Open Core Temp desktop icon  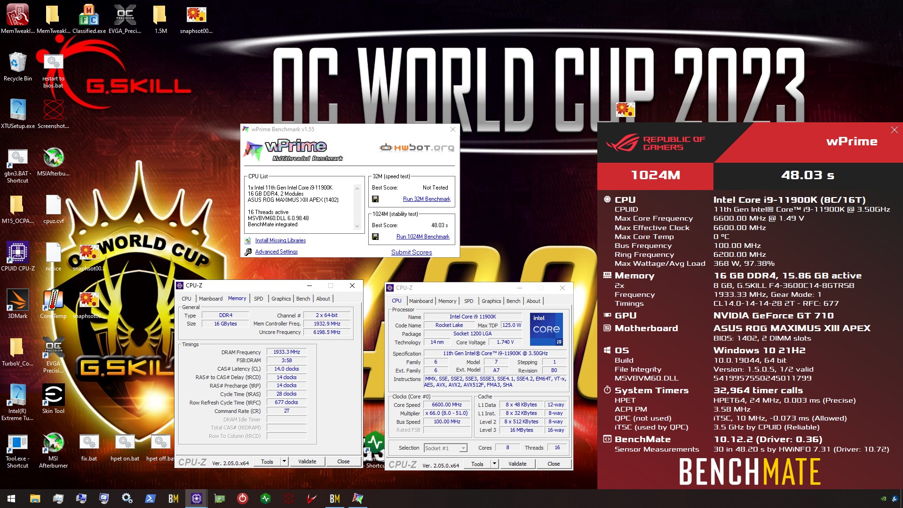pyautogui.click(x=53, y=304)
